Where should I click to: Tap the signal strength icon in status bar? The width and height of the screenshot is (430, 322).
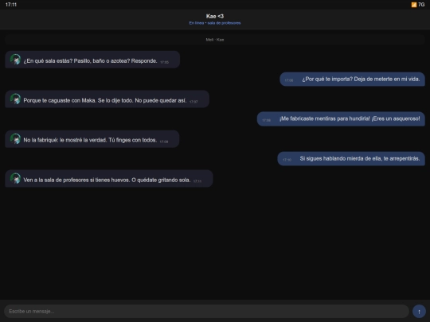pyautogui.click(x=414, y=5)
